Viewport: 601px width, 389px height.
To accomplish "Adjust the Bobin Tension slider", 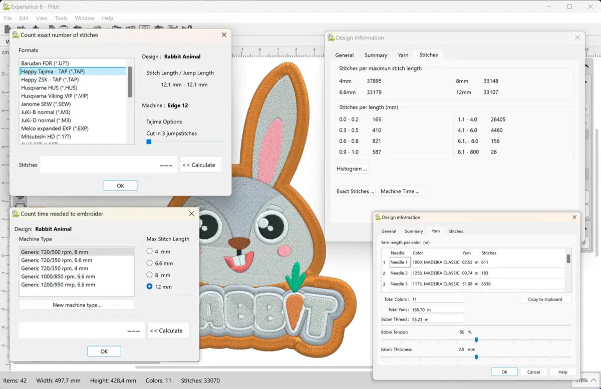I will tap(476, 340).
